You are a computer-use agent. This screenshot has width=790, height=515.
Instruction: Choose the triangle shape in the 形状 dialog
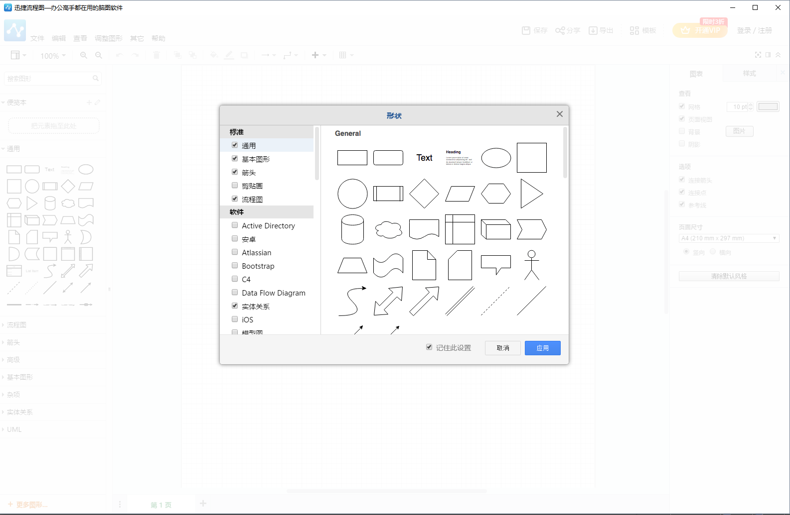click(x=532, y=194)
